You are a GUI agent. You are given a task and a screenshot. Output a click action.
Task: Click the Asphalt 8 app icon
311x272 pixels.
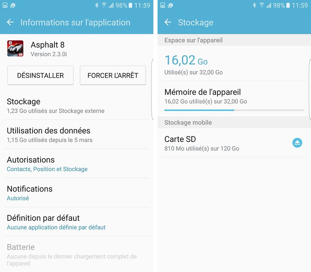click(15, 48)
